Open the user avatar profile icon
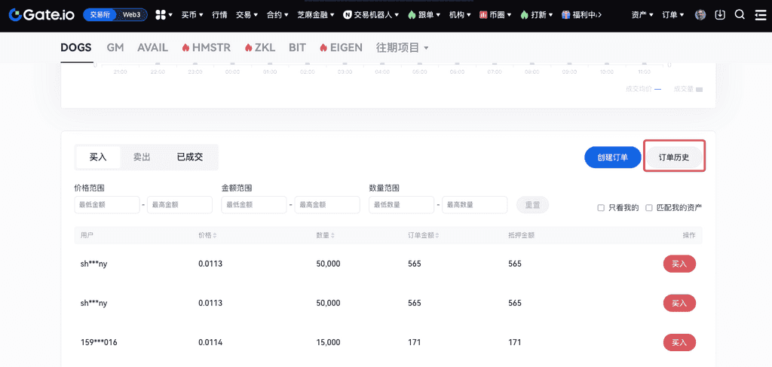This screenshot has width=772, height=367. click(x=700, y=14)
